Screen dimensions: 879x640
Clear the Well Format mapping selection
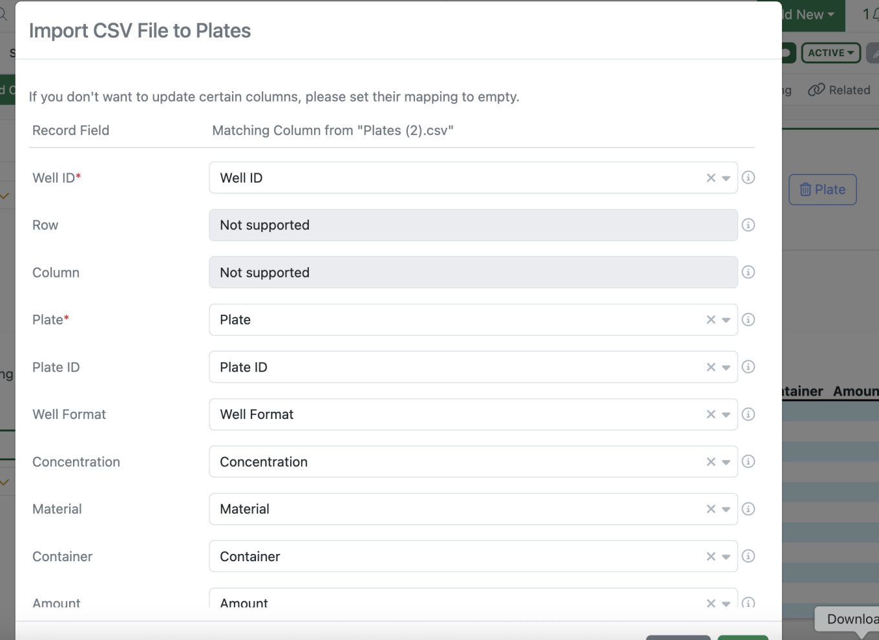[x=710, y=414]
